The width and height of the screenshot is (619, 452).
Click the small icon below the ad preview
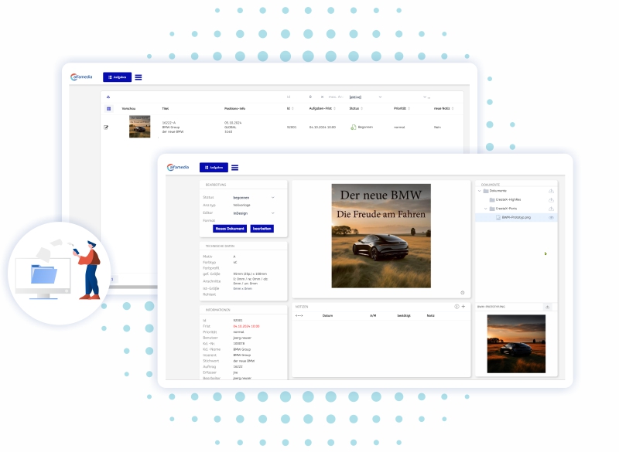(462, 293)
